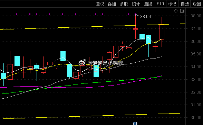Viewport: 203px width, 125px height.
Task: Click the 叠加 overlay button
Action: [x=112, y=4]
